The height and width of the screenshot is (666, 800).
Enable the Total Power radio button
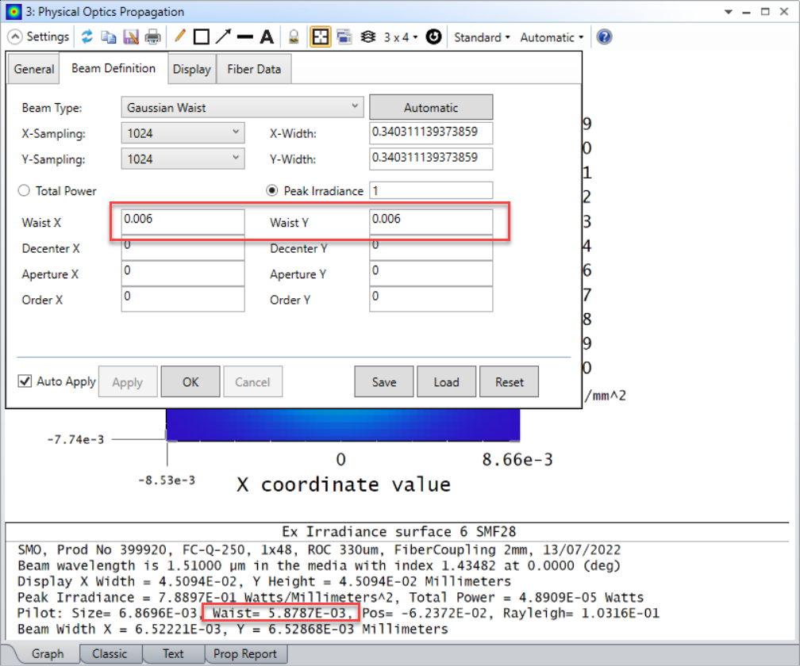coord(25,190)
